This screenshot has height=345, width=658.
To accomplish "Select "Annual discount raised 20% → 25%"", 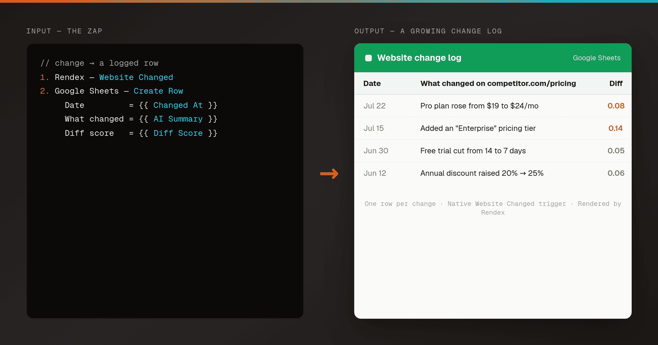I will [482, 173].
